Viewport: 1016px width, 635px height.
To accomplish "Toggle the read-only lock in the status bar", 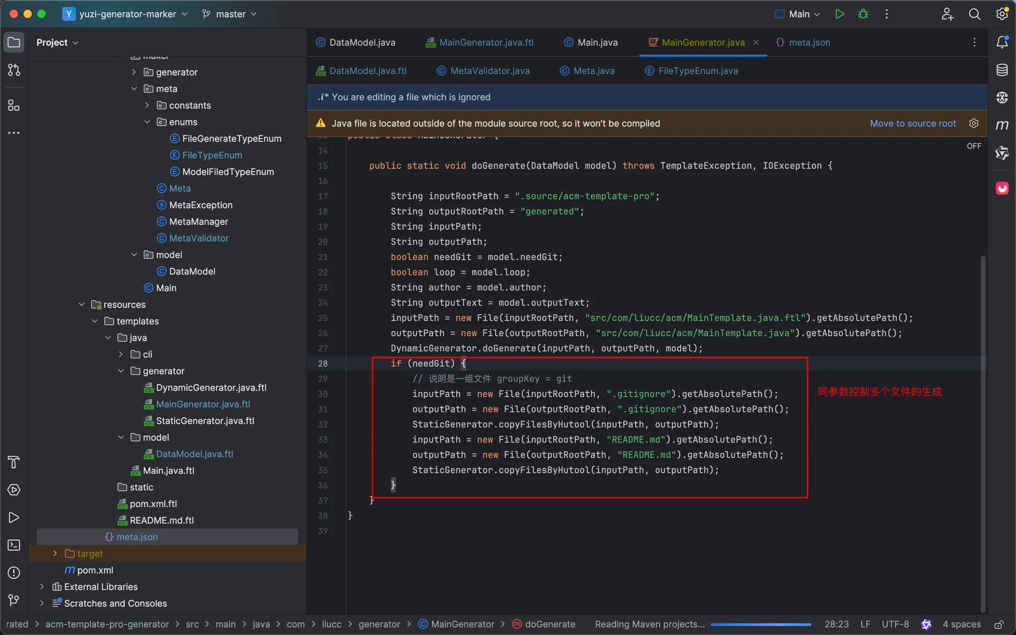I will (999, 624).
